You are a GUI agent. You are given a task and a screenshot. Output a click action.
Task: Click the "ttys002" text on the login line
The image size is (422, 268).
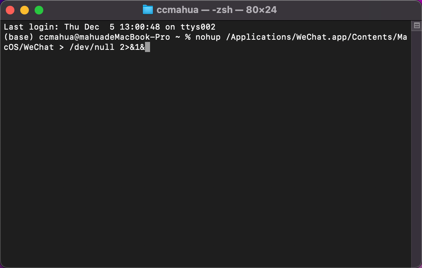[198, 27]
